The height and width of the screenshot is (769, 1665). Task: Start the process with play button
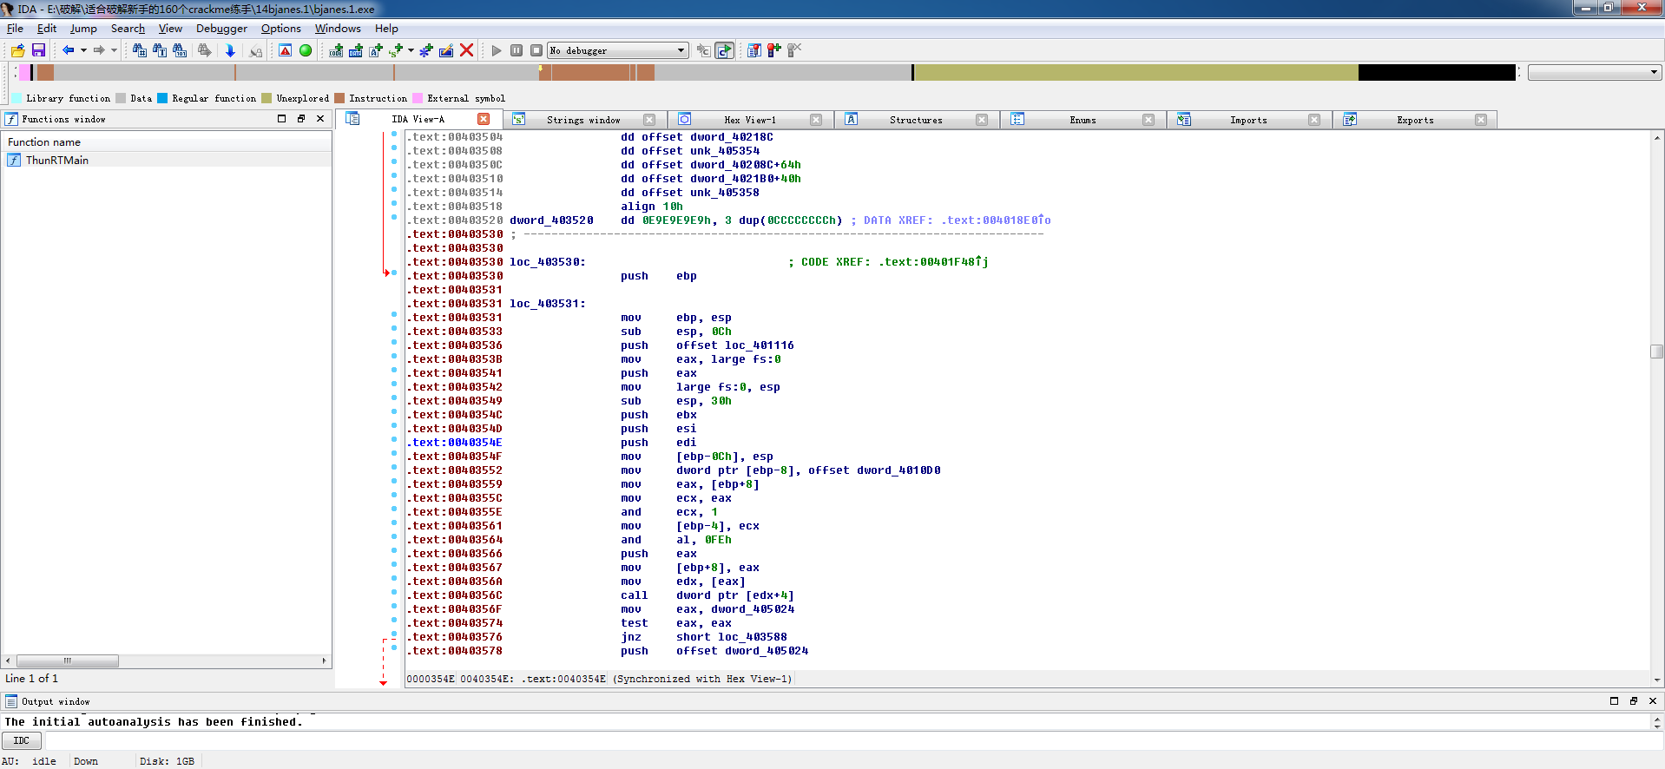(x=497, y=50)
